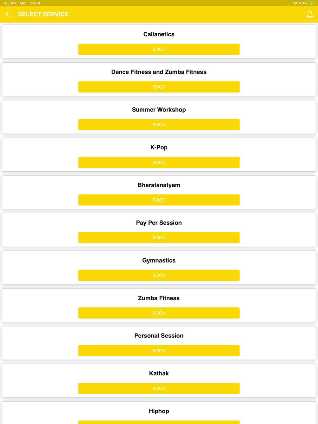This screenshot has width=318, height=424.
Task: Tap the battery status icon
Action: click(x=312, y=3)
